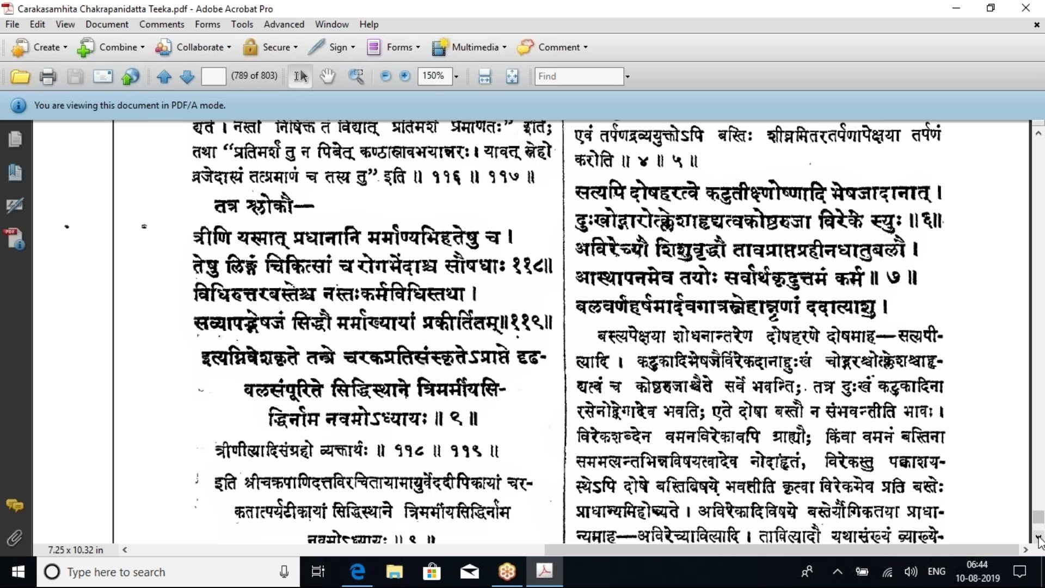Image resolution: width=1045 pixels, height=588 pixels.
Task: Open the Document menu
Action: click(x=107, y=24)
